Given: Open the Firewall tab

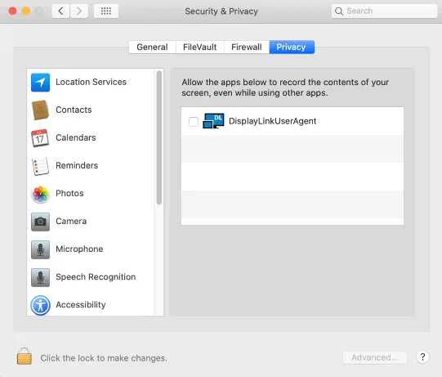Looking at the screenshot, I should coord(247,47).
